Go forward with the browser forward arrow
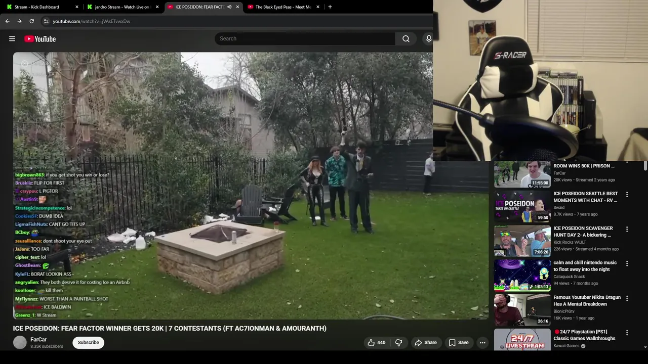The image size is (648, 364). 19,21
